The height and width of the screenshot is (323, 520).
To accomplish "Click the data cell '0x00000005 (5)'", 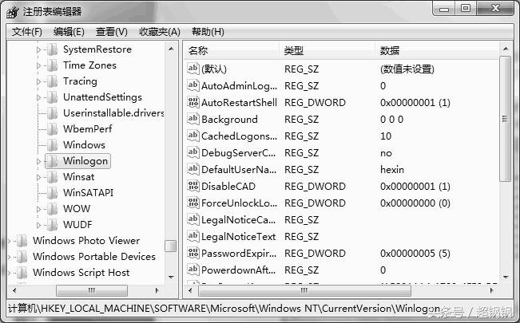I will [415, 254].
